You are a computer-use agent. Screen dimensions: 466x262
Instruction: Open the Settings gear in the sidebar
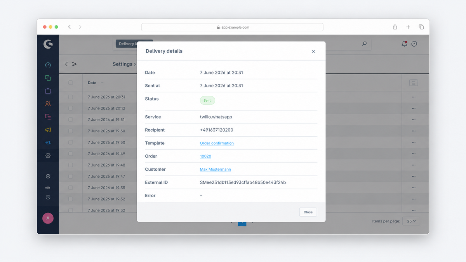[48, 156]
